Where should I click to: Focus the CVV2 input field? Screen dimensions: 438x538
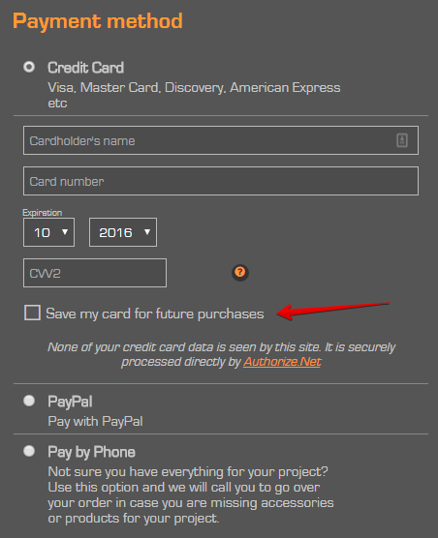pyautogui.click(x=95, y=273)
